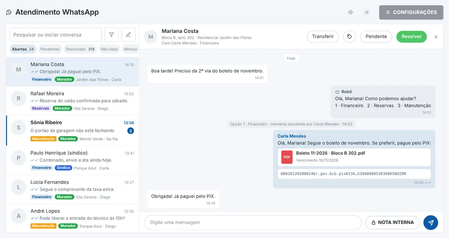Click Financeiro tag on Lúcia Fernandes row

(x=42, y=197)
